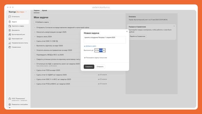
Task: Click the Сохранить button
Action: tap(89, 67)
